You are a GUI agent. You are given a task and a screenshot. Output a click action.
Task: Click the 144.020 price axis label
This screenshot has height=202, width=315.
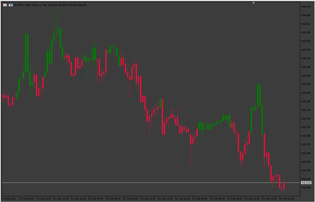coord(306,24)
